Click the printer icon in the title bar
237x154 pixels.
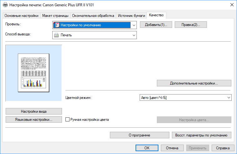point(5,5)
